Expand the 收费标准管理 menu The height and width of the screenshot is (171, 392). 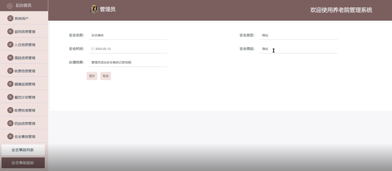coord(24,110)
